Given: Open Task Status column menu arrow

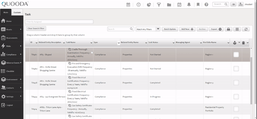Looking at the screenshot, I should click(173, 43).
